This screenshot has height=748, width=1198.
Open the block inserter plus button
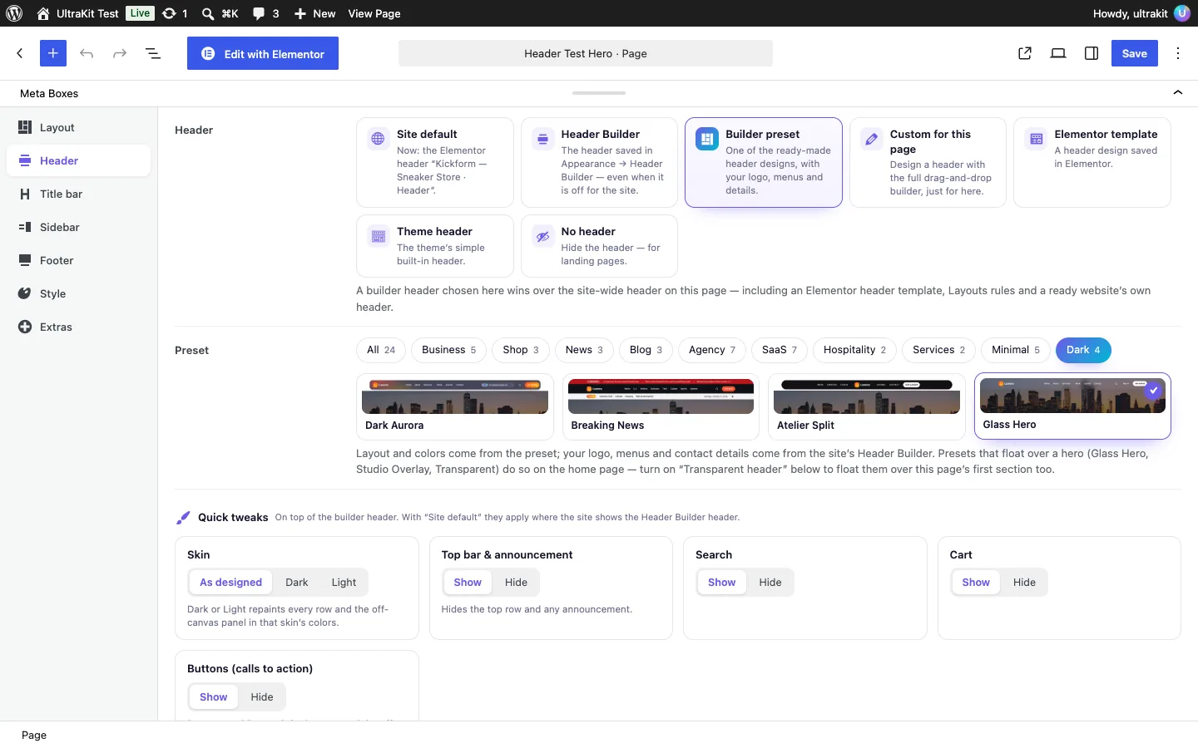point(52,53)
